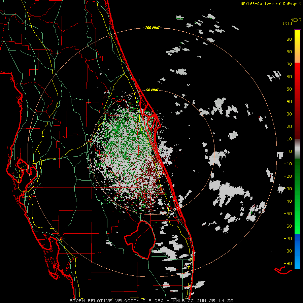Click the 50 value on the velocity scale

(289, 89)
